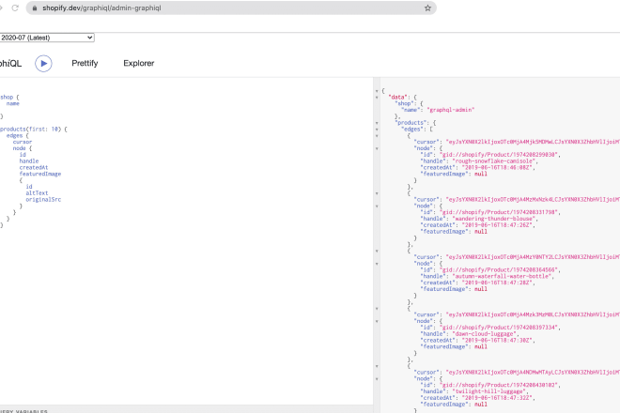Click "products(first: 10)" in the query editor
Viewport: 620px width, 413px height.
[30, 130]
